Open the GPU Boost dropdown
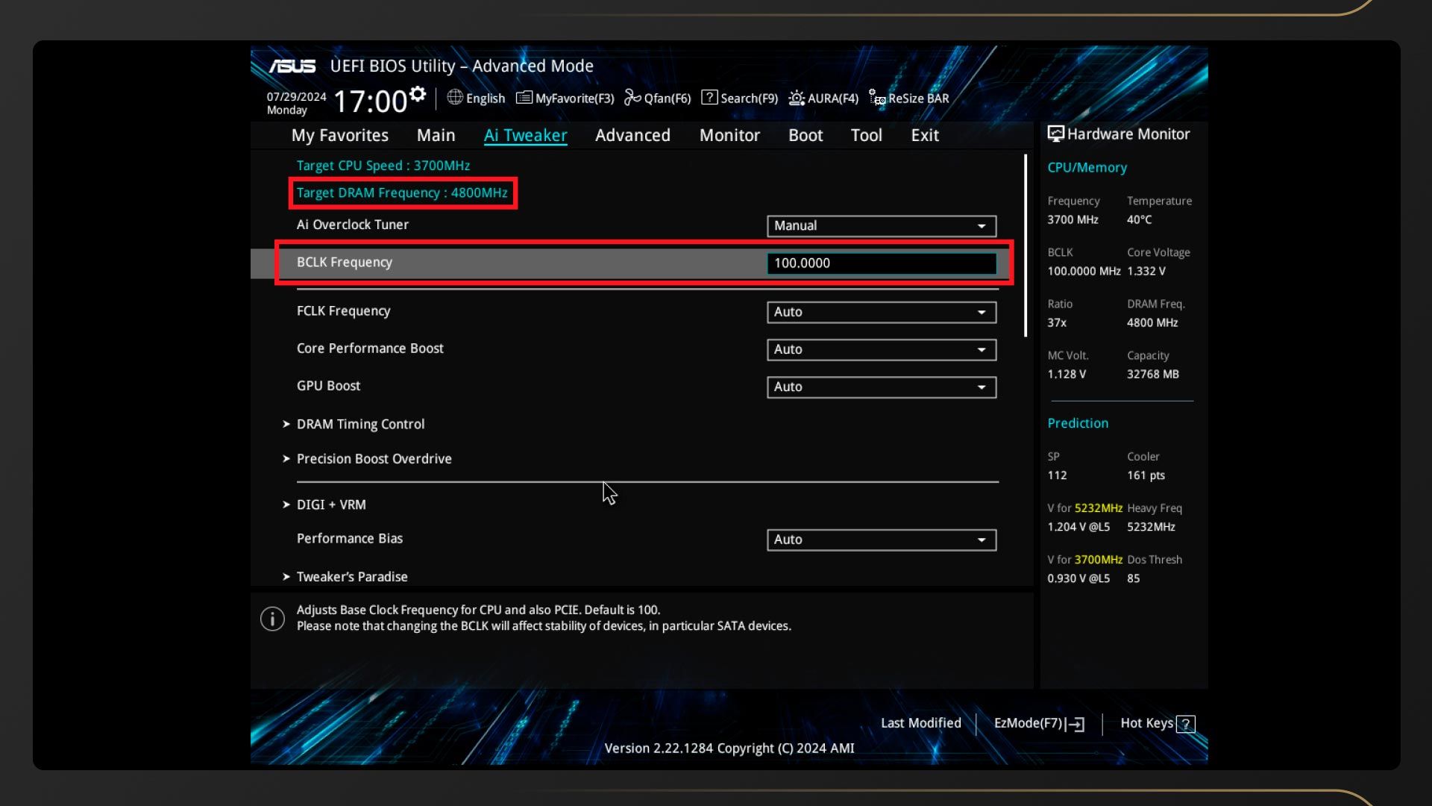Image resolution: width=1432 pixels, height=806 pixels. click(881, 387)
